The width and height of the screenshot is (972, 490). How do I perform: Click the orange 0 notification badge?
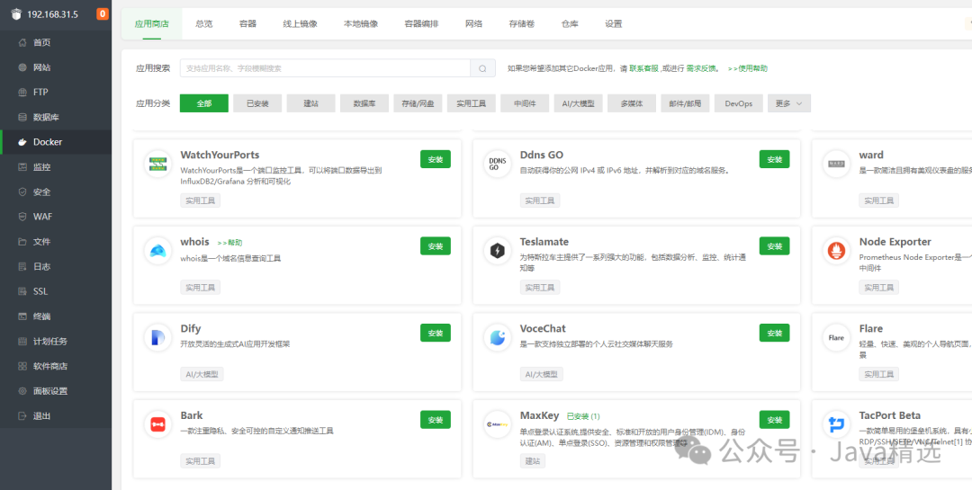[x=103, y=13]
